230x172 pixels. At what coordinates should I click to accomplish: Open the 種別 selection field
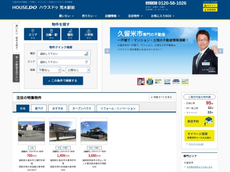point(64,54)
